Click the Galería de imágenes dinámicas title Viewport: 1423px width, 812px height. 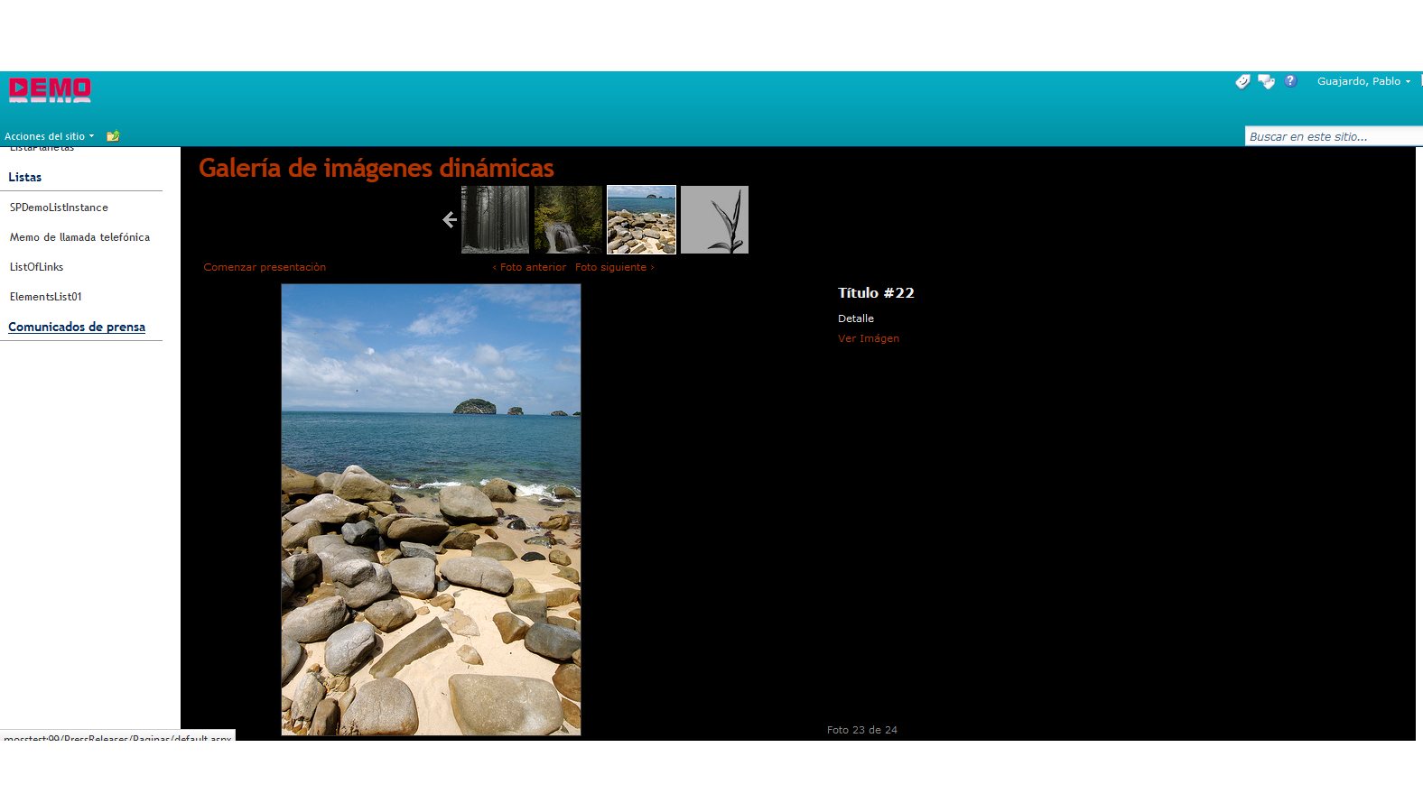377,168
